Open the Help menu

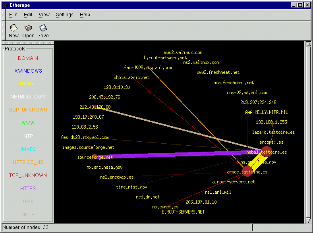click(x=85, y=15)
